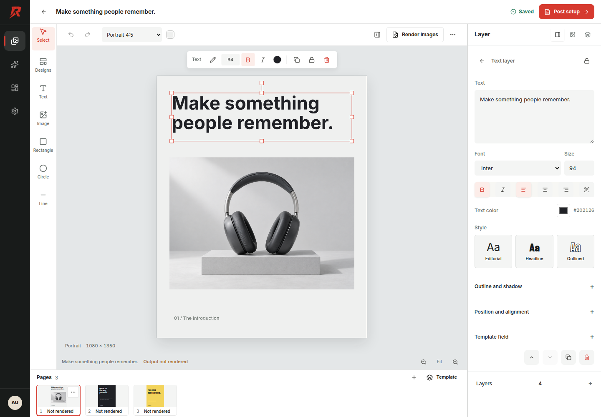Open the settings gear in sidebar
The image size is (601, 417).
coord(15,111)
